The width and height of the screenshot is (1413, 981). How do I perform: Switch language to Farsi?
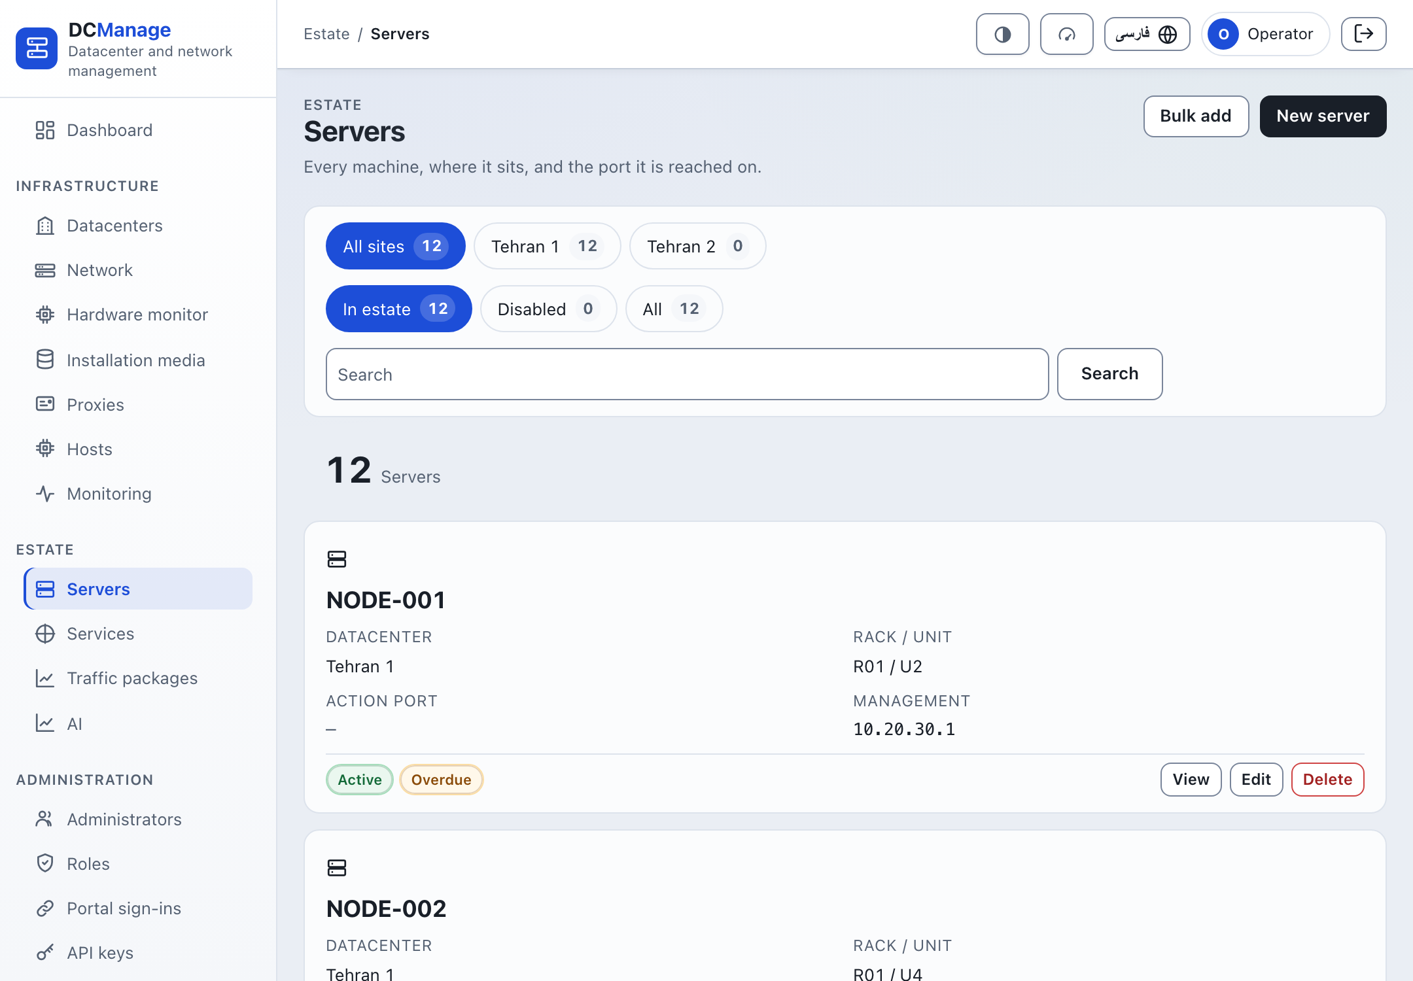pos(1147,34)
